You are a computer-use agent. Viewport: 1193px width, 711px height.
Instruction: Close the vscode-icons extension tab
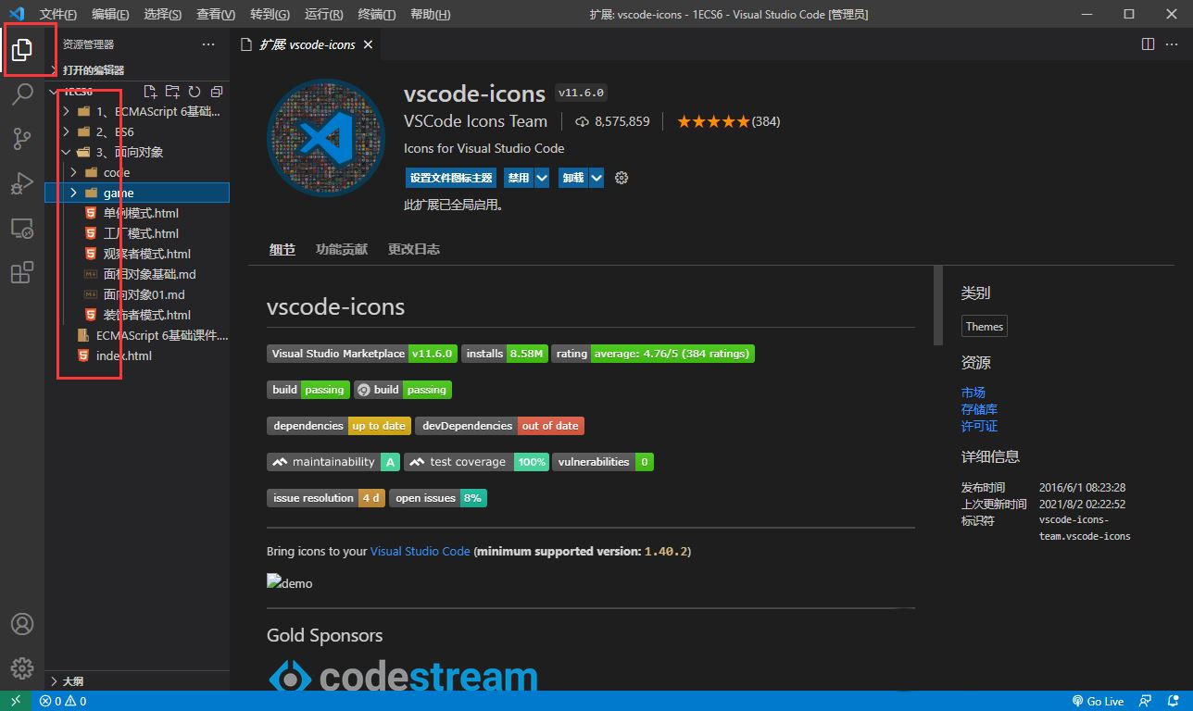(x=368, y=44)
